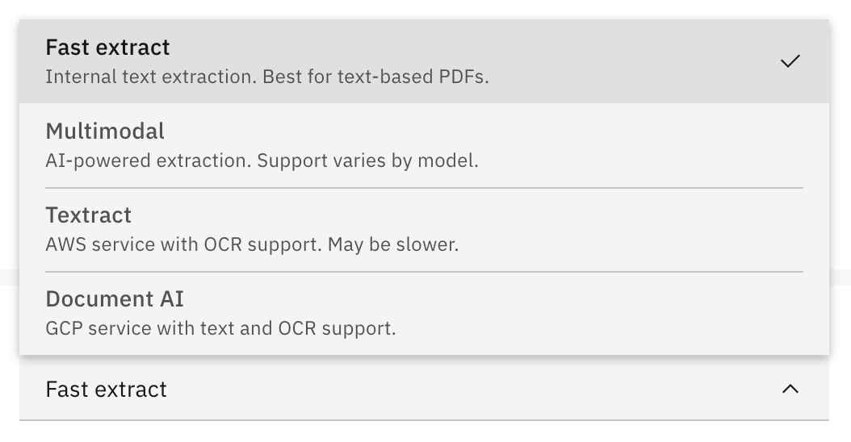This screenshot has width=851, height=442.
Task: Click 'Fast extract' heading in the list
Action: (x=107, y=47)
